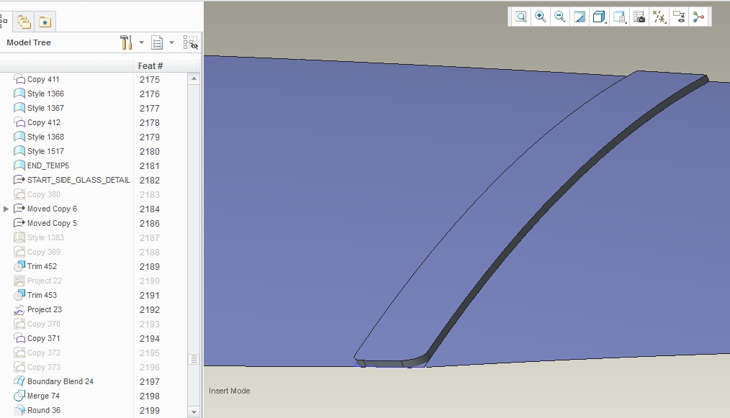Select Copy 411 in the model tree

(43, 79)
